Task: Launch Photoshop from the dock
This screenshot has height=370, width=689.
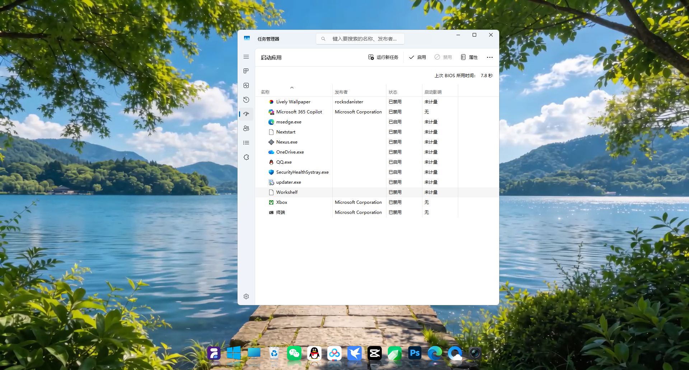Action: (x=415, y=353)
